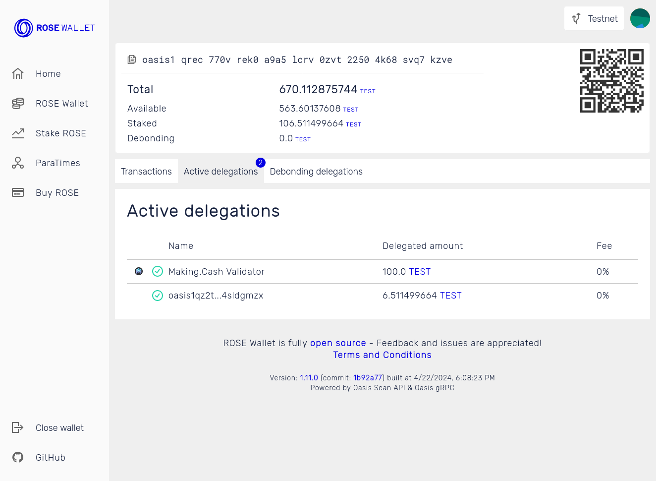Image resolution: width=656 pixels, height=481 pixels.
Task: Switch to Debonding delegations tab
Action: (316, 172)
